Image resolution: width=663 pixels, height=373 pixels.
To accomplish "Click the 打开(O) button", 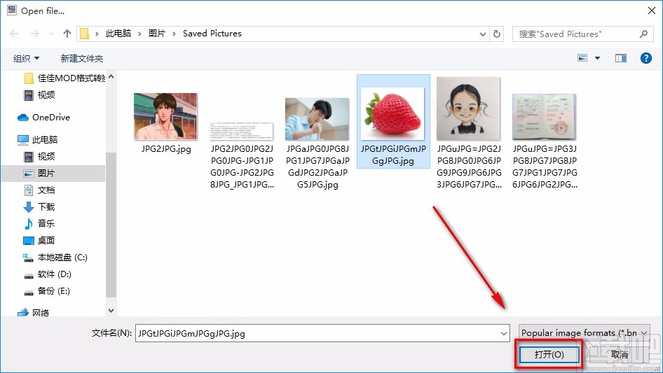I will coord(549,354).
